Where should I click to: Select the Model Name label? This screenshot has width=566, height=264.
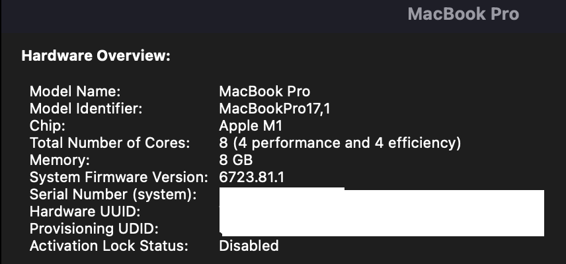pos(75,91)
